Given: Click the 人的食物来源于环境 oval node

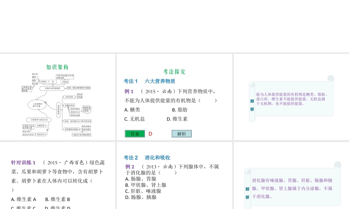Looking at the screenshot, I should 37,105.
